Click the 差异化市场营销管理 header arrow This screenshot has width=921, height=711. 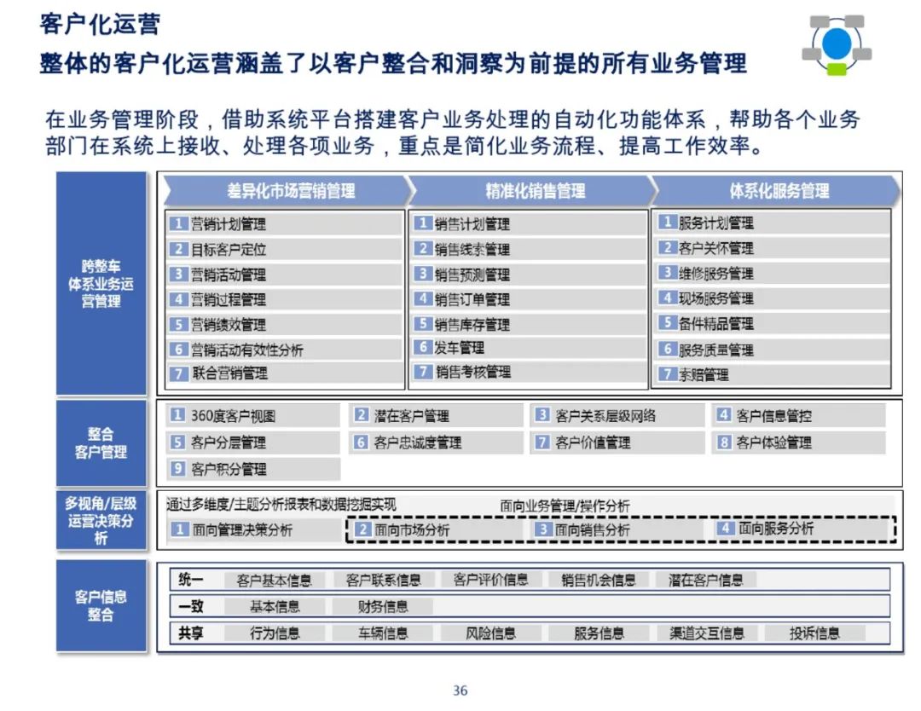tap(288, 191)
